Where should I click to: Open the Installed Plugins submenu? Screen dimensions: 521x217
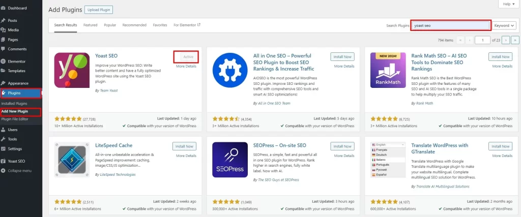point(14,104)
